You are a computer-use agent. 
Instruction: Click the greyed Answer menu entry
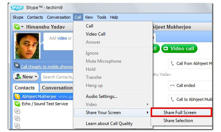tap(113, 42)
